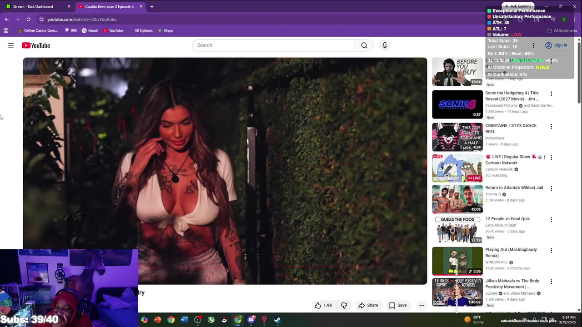Viewport: 582px width, 327px height.
Task: Open a new browser tab
Action: click(x=152, y=6)
